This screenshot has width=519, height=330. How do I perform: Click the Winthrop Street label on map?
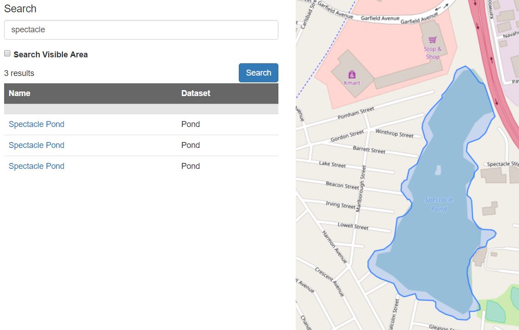click(x=394, y=133)
